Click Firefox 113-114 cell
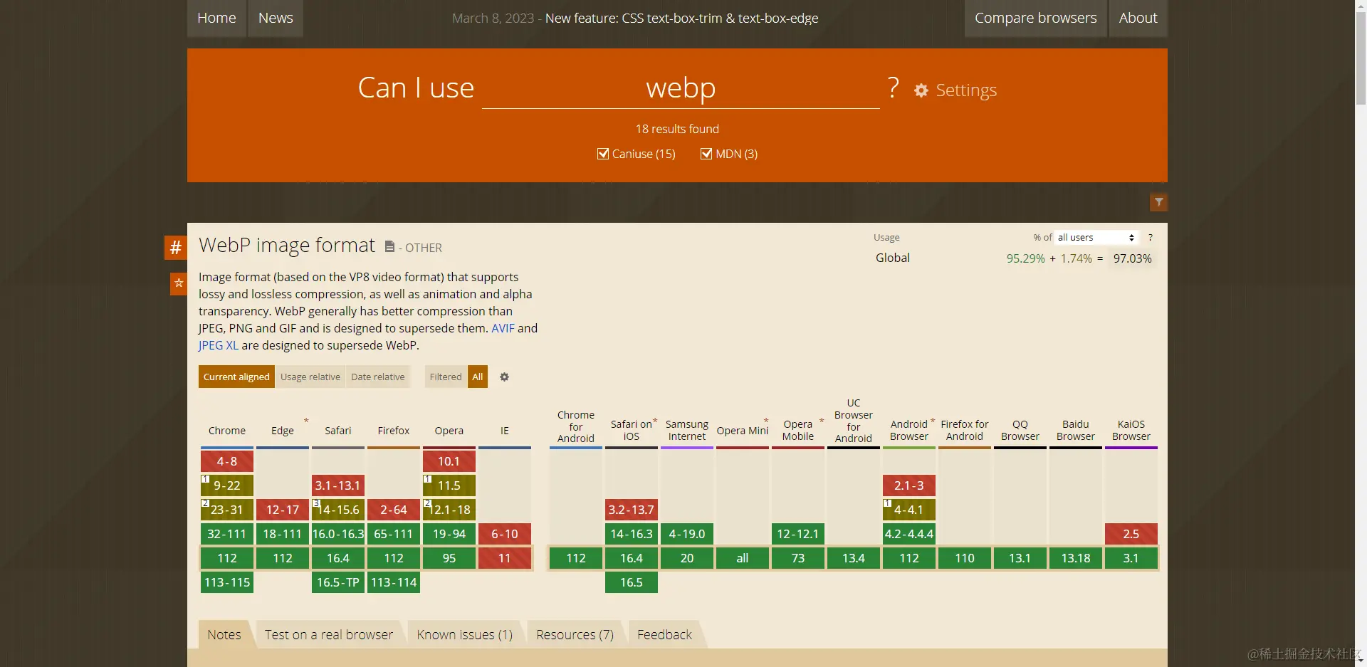This screenshot has height=667, width=1367. 394,582
